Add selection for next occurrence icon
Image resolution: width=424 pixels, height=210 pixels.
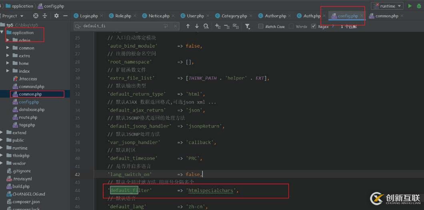218,26
